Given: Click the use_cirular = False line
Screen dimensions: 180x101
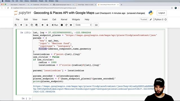Looking at the screenshot, I should (46, 57).
